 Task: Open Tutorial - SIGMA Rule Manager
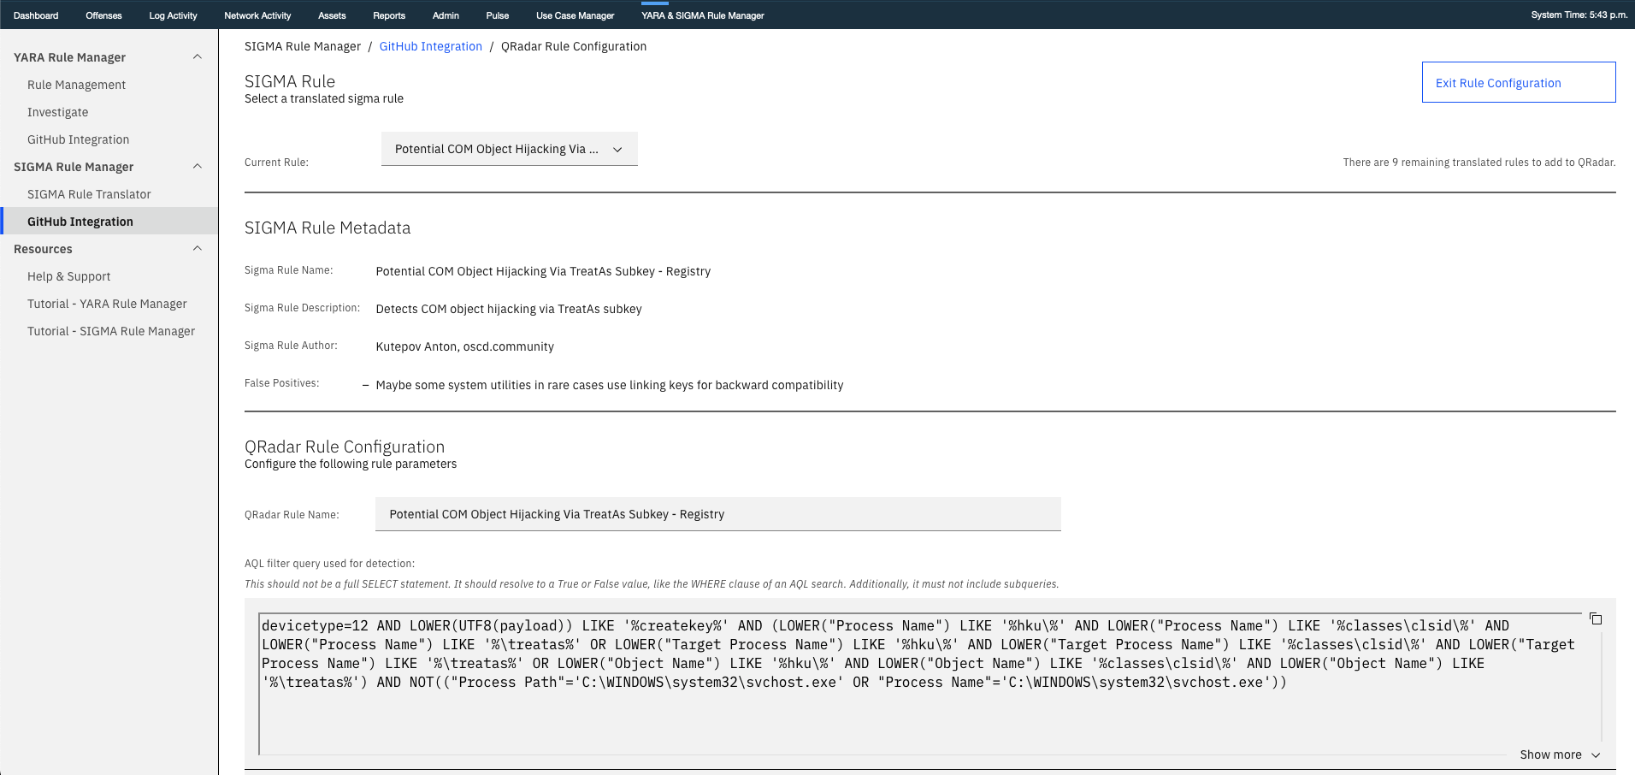(111, 331)
